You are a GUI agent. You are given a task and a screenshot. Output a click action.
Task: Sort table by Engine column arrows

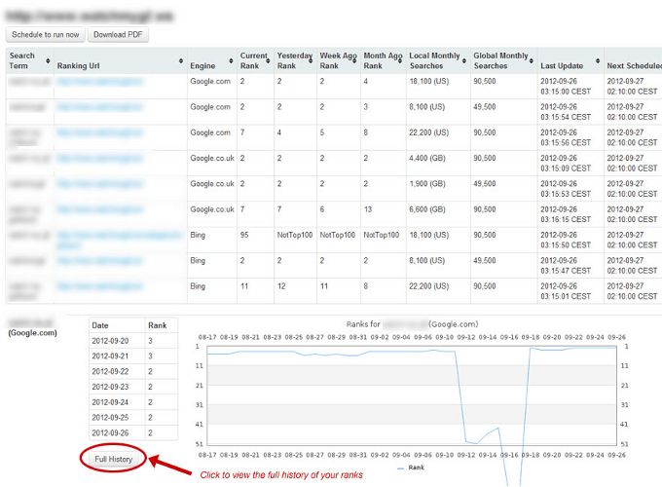232,61
